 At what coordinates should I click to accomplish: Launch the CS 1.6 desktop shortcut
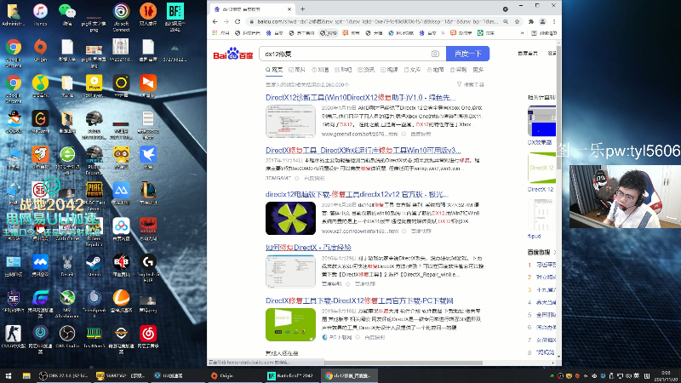(14, 337)
